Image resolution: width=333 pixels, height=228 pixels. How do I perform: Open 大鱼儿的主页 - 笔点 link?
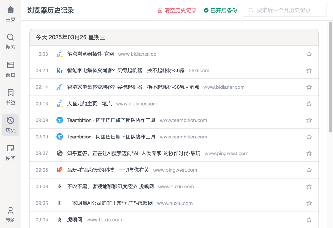(x=90, y=104)
